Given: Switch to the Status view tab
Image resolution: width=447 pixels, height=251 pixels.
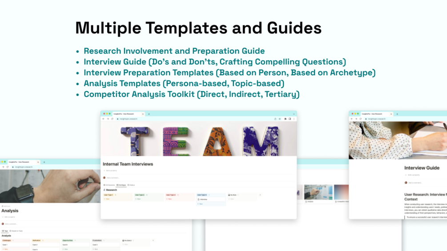Looking at the screenshot, I should click(x=131, y=185).
